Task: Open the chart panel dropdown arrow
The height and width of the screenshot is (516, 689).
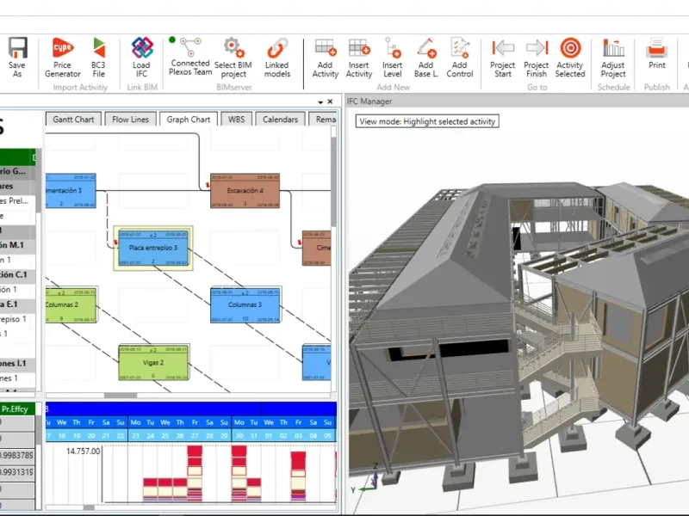Action: point(320,102)
